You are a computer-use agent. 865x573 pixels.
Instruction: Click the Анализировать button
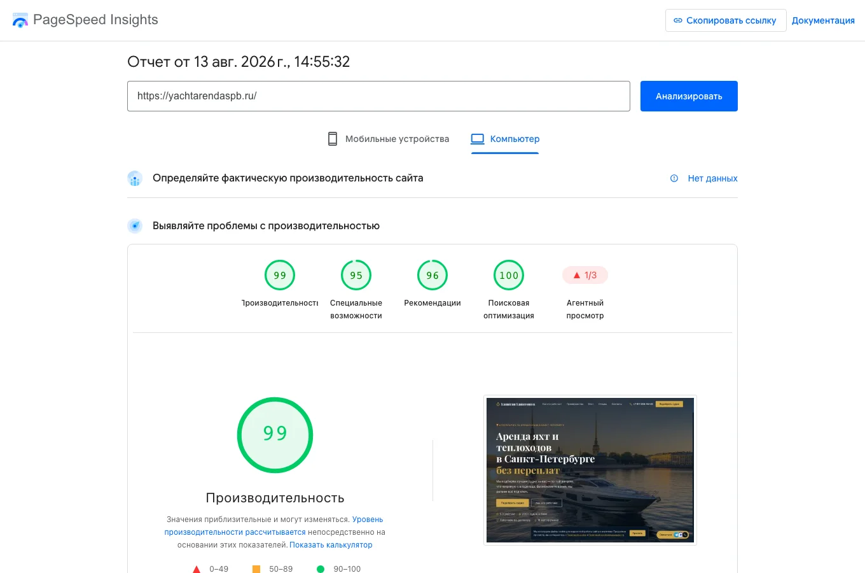click(689, 96)
